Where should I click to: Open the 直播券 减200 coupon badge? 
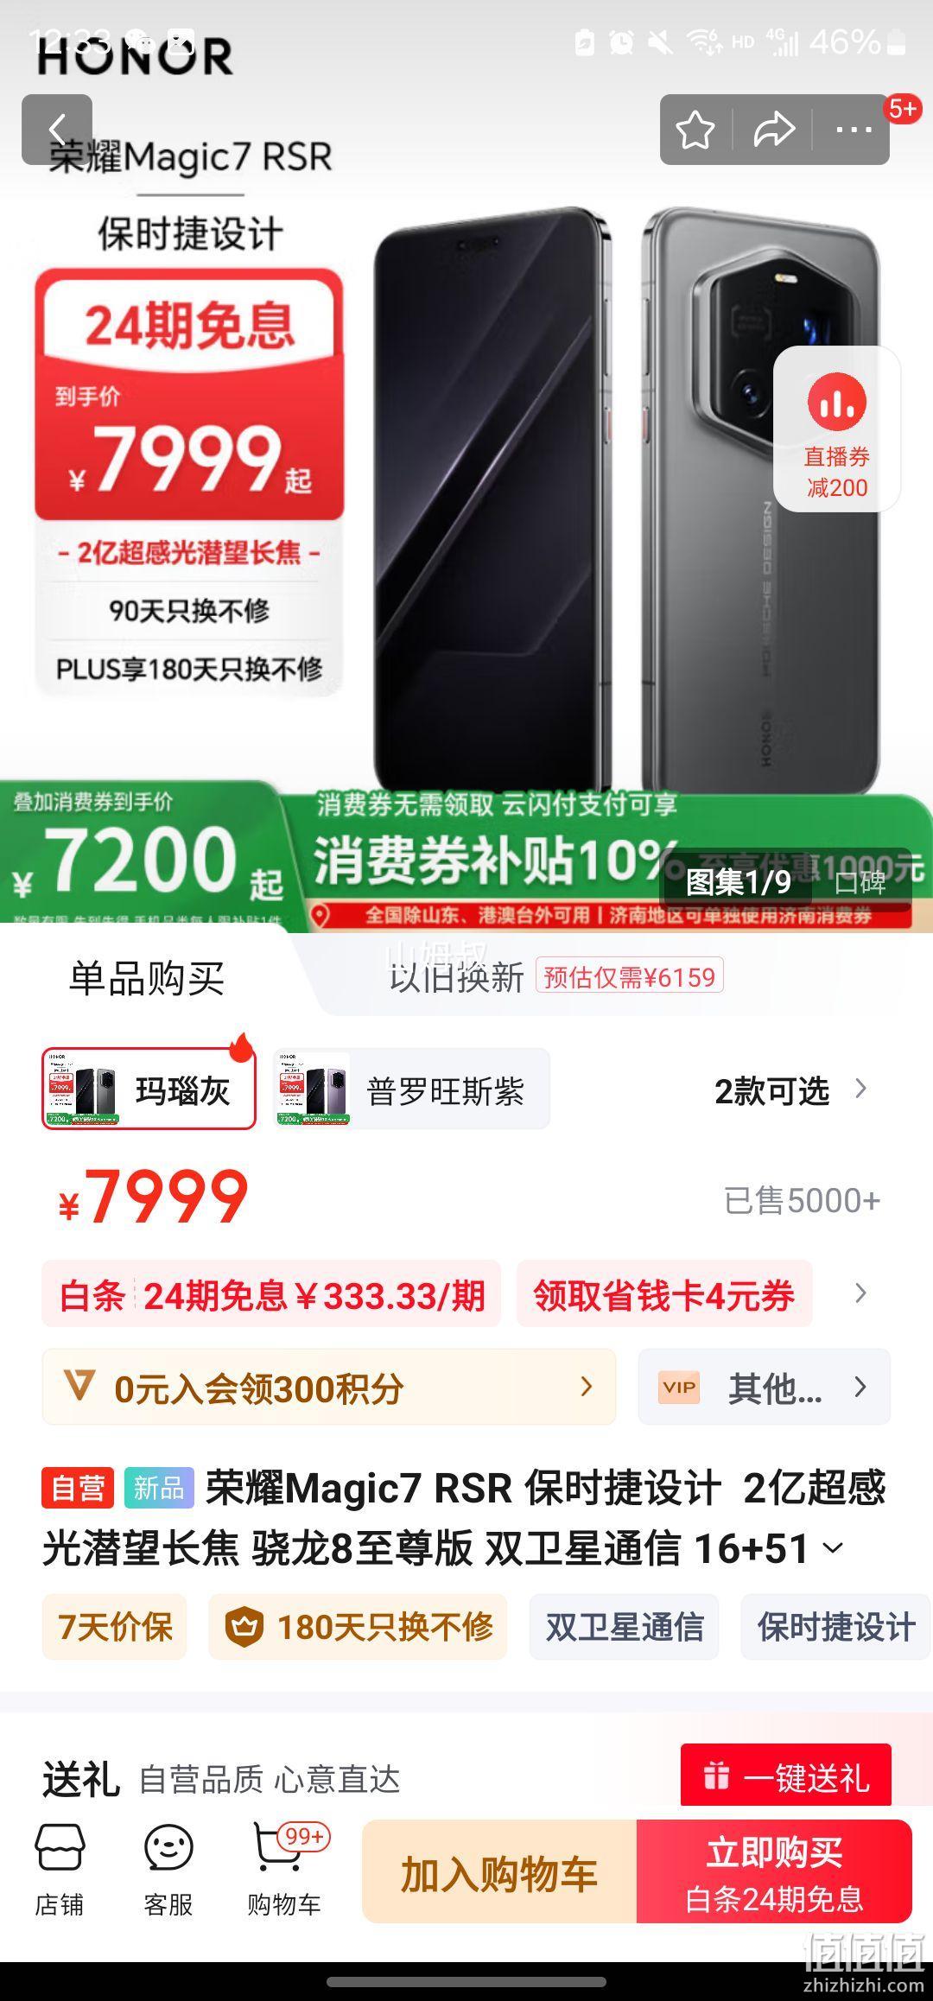[x=836, y=430]
